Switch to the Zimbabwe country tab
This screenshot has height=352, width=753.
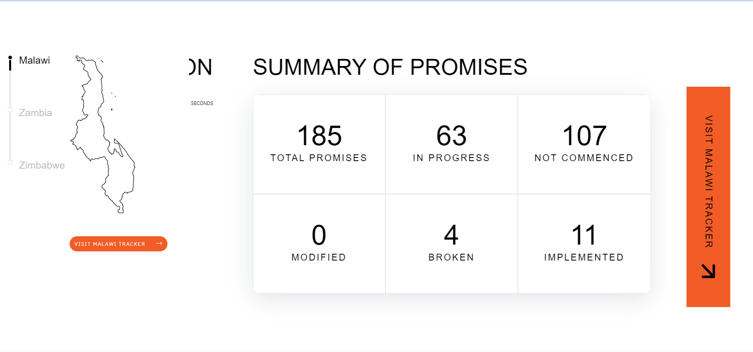[42, 165]
